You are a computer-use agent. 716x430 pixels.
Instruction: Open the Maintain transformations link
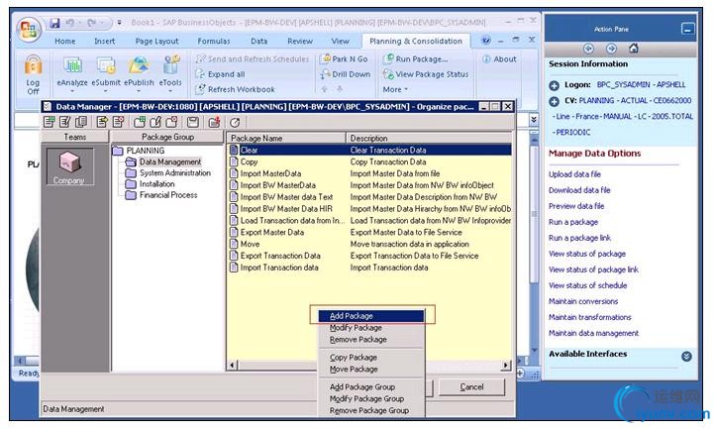(589, 317)
